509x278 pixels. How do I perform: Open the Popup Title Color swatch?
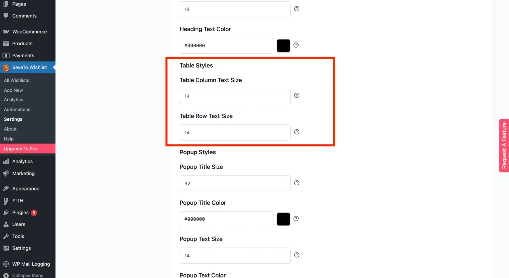[283, 219]
